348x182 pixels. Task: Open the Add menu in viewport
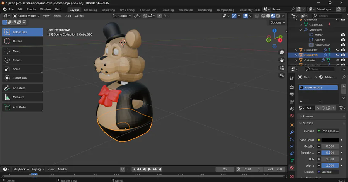point(68,16)
